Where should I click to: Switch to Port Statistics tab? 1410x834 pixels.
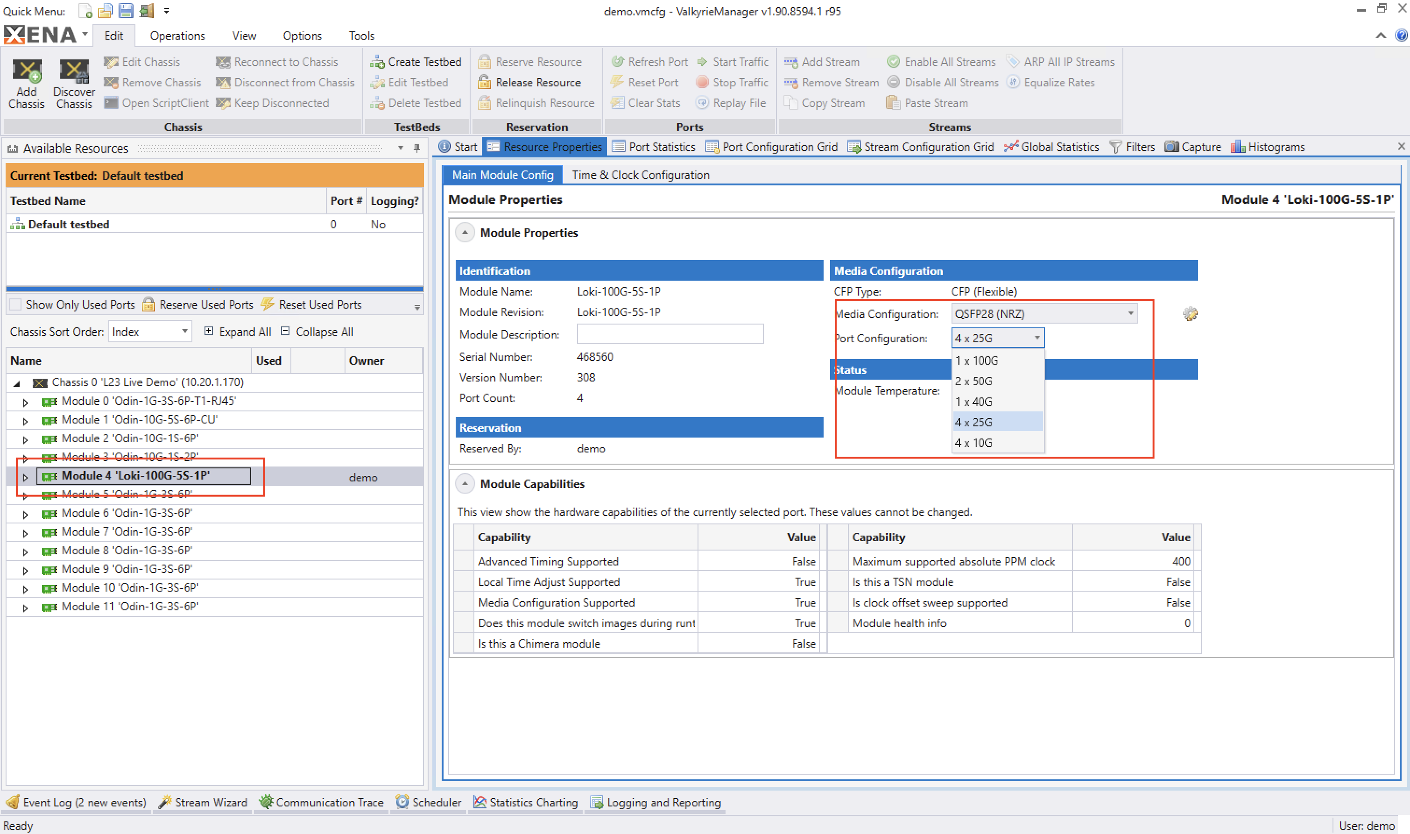653,147
